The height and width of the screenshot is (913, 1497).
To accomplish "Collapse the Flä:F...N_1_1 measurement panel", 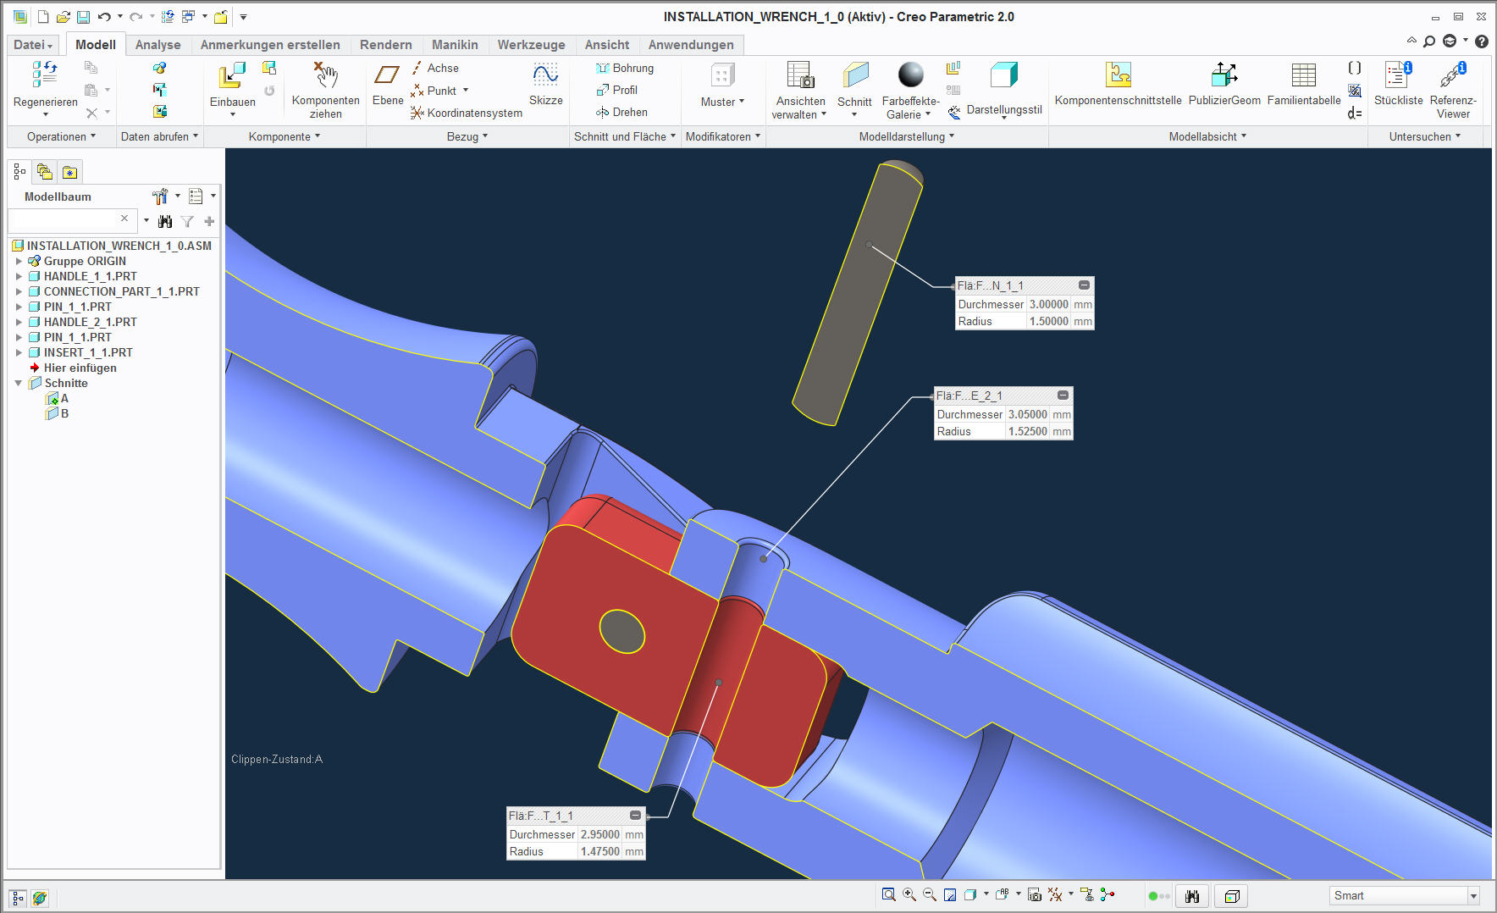I will click(1084, 285).
